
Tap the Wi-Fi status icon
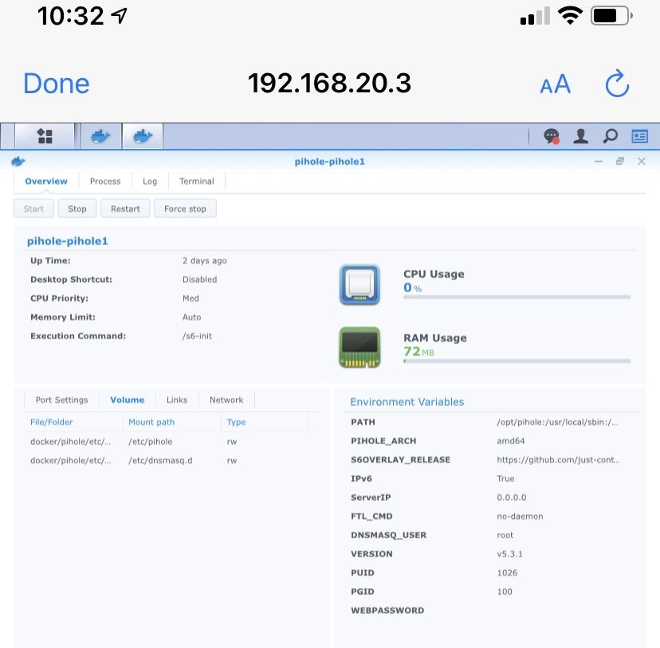pyautogui.click(x=570, y=16)
